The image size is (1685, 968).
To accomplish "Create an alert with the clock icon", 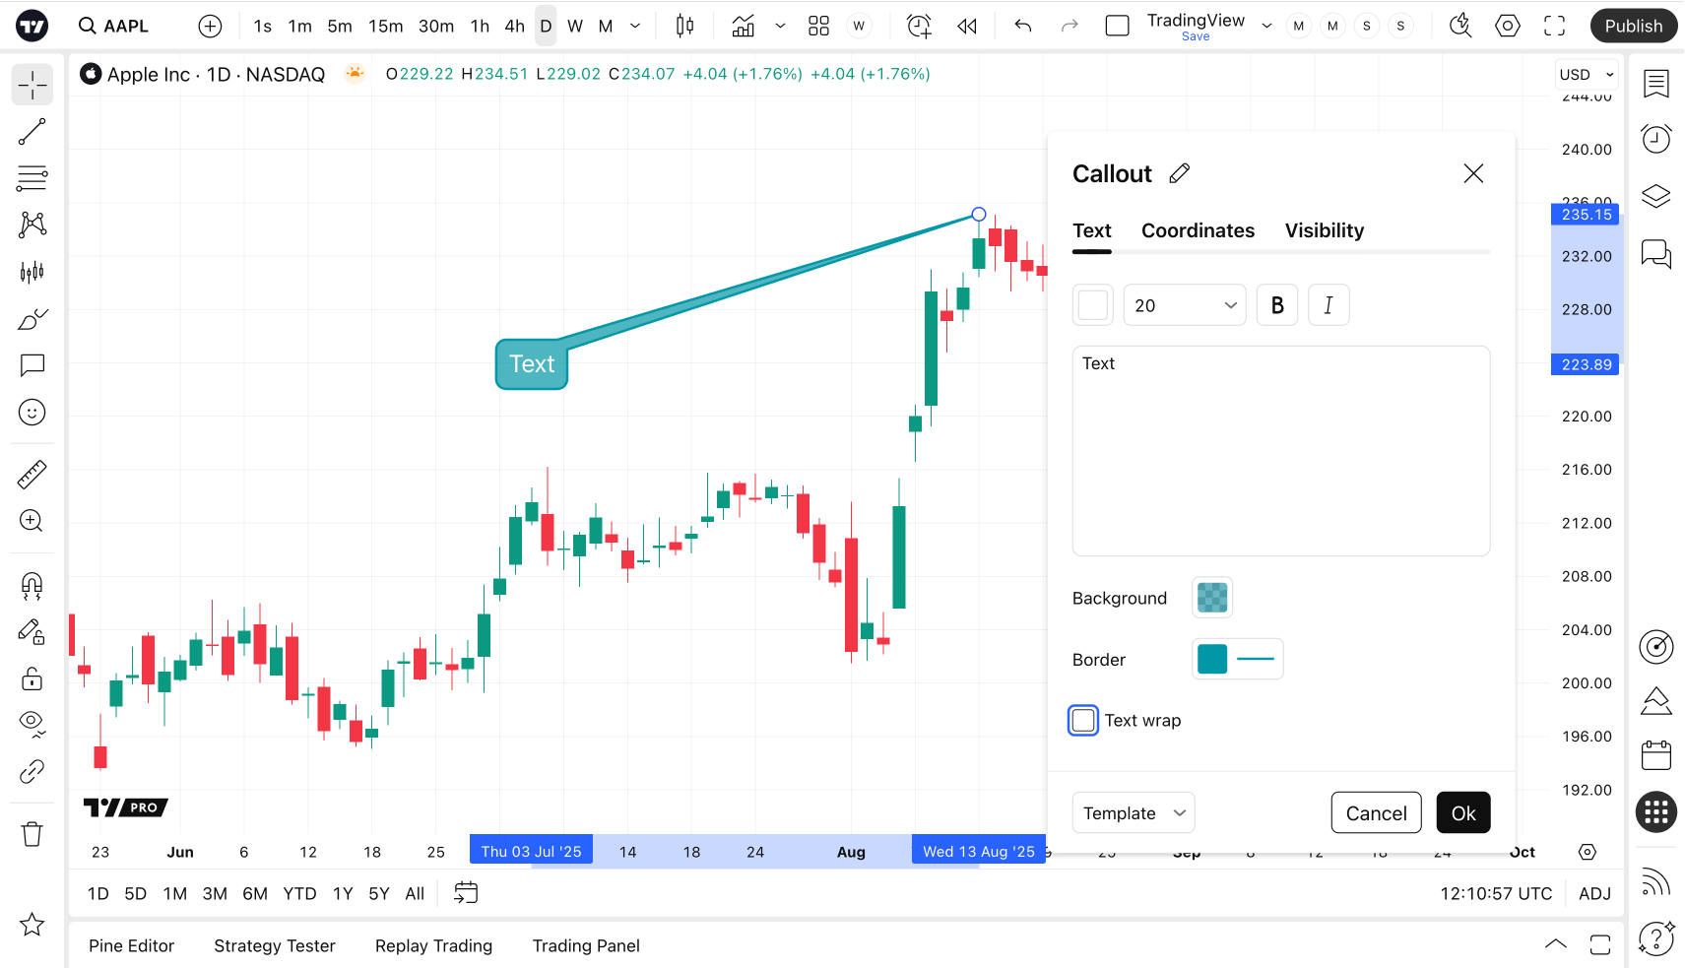I will (x=919, y=26).
